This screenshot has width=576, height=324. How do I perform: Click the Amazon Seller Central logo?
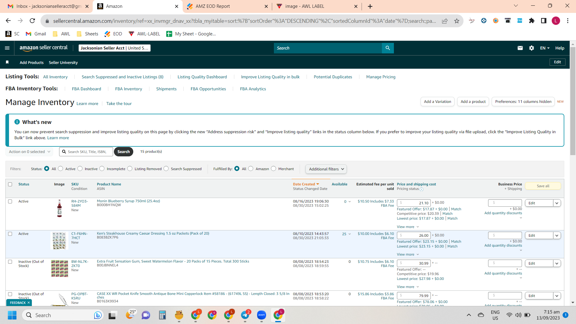tap(43, 48)
